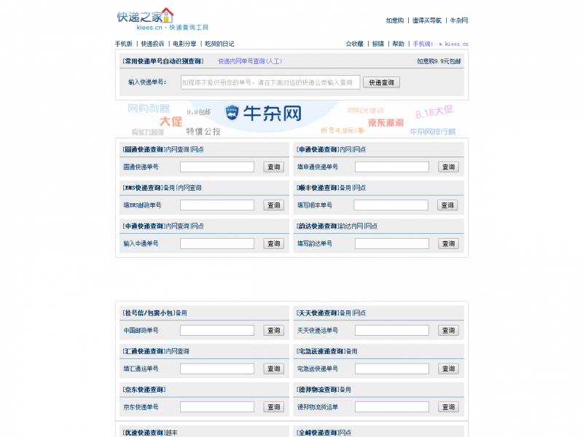Image resolution: width=583 pixels, height=437 pixels.
Task: Open the 值得买导航 link
Action: click(x=427, y=20)
